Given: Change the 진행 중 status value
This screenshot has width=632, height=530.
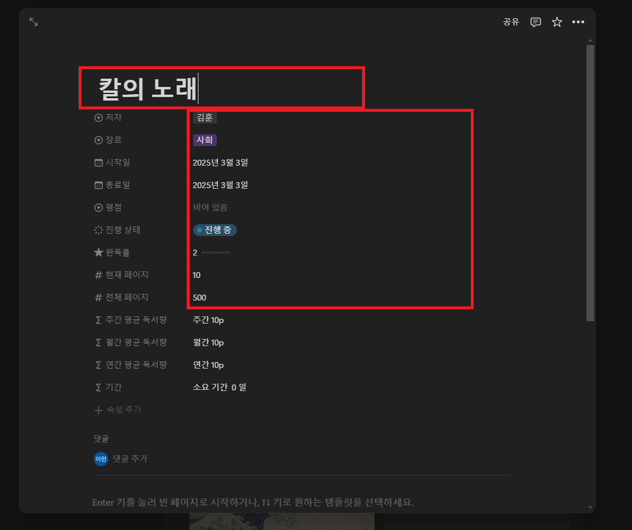Looking at the screenshot, I should [x=215, y=230].
